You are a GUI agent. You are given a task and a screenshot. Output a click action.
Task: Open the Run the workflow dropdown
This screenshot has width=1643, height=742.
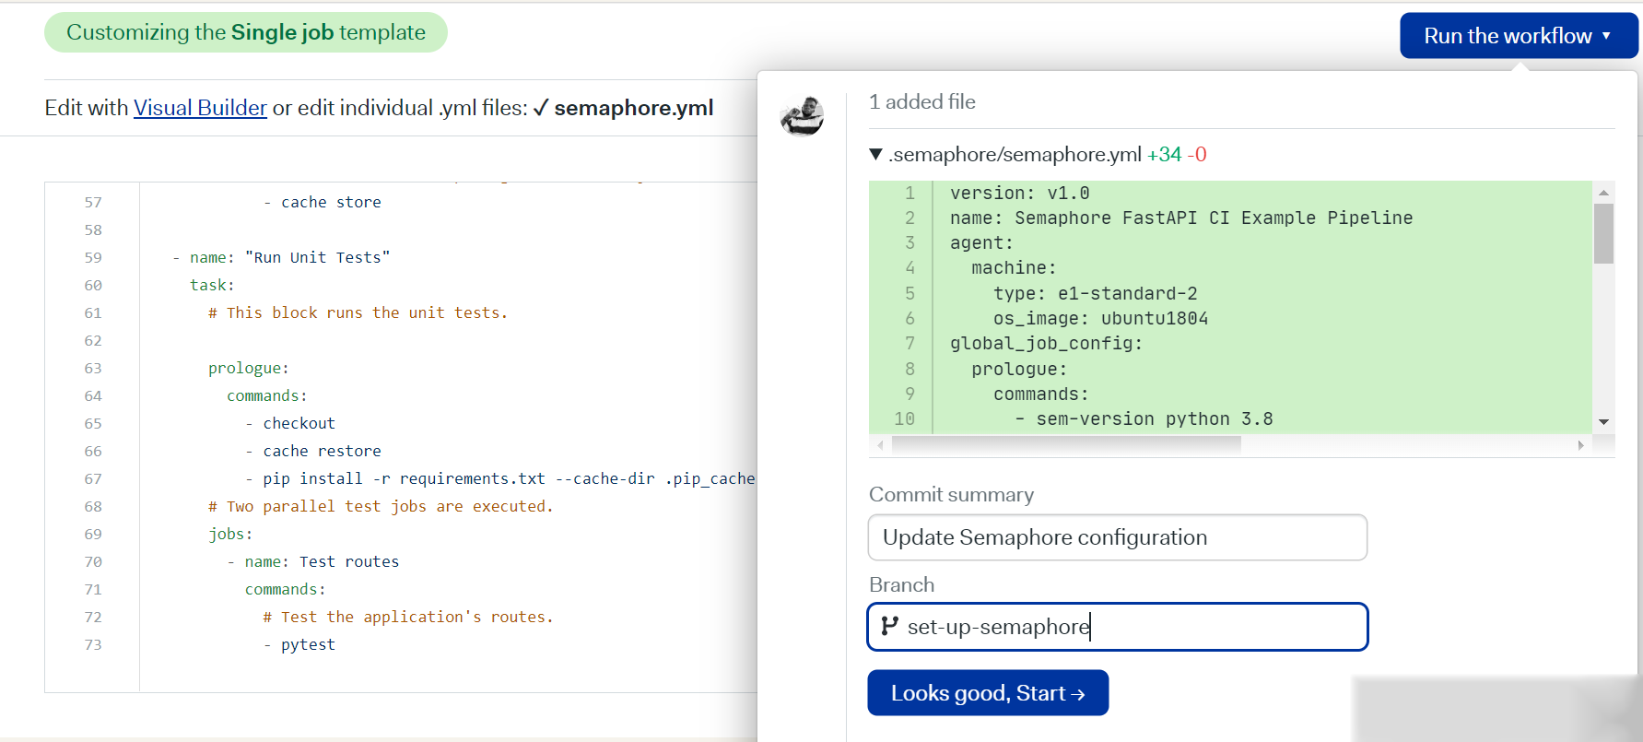1519,36
